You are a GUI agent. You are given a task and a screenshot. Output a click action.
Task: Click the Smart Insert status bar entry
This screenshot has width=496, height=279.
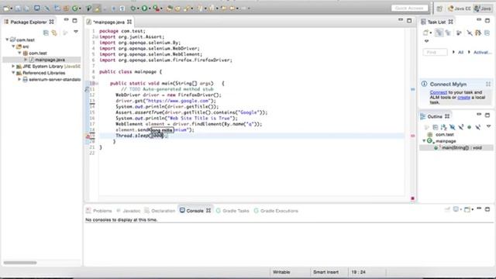pos(325,272)
